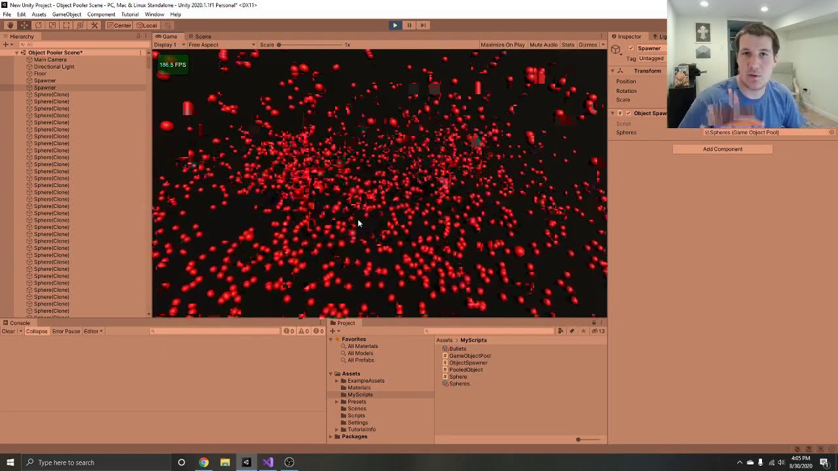838x471 pixels.
Task: Collapse the Object Spawner component
Action: (613, 113)
